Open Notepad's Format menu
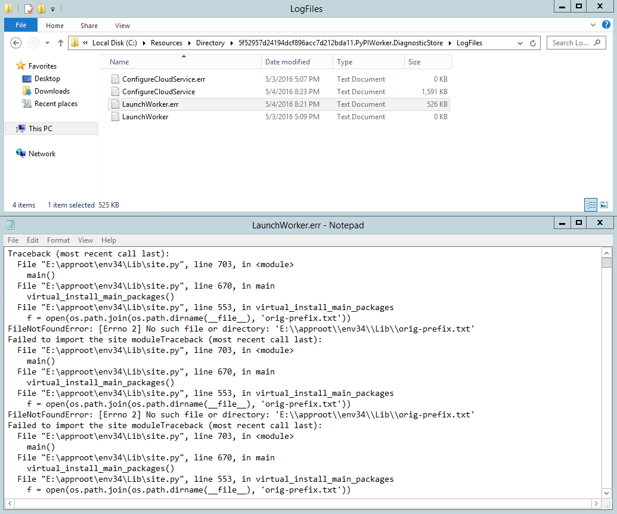This screenshot has height=514, width=617. point(58,240)
